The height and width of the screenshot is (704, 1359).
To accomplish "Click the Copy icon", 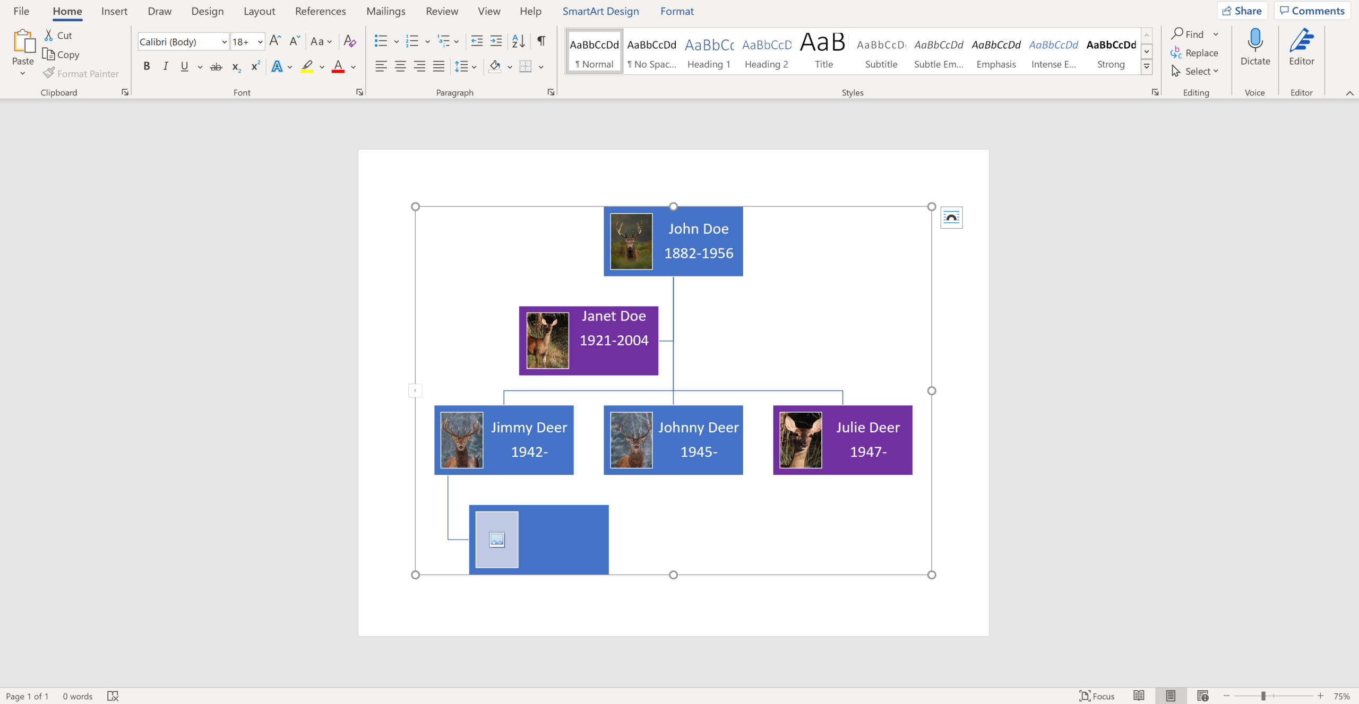I will coord(61,55).
